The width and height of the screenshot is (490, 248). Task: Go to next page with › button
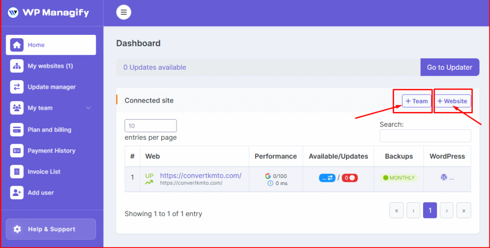(446, 210)
